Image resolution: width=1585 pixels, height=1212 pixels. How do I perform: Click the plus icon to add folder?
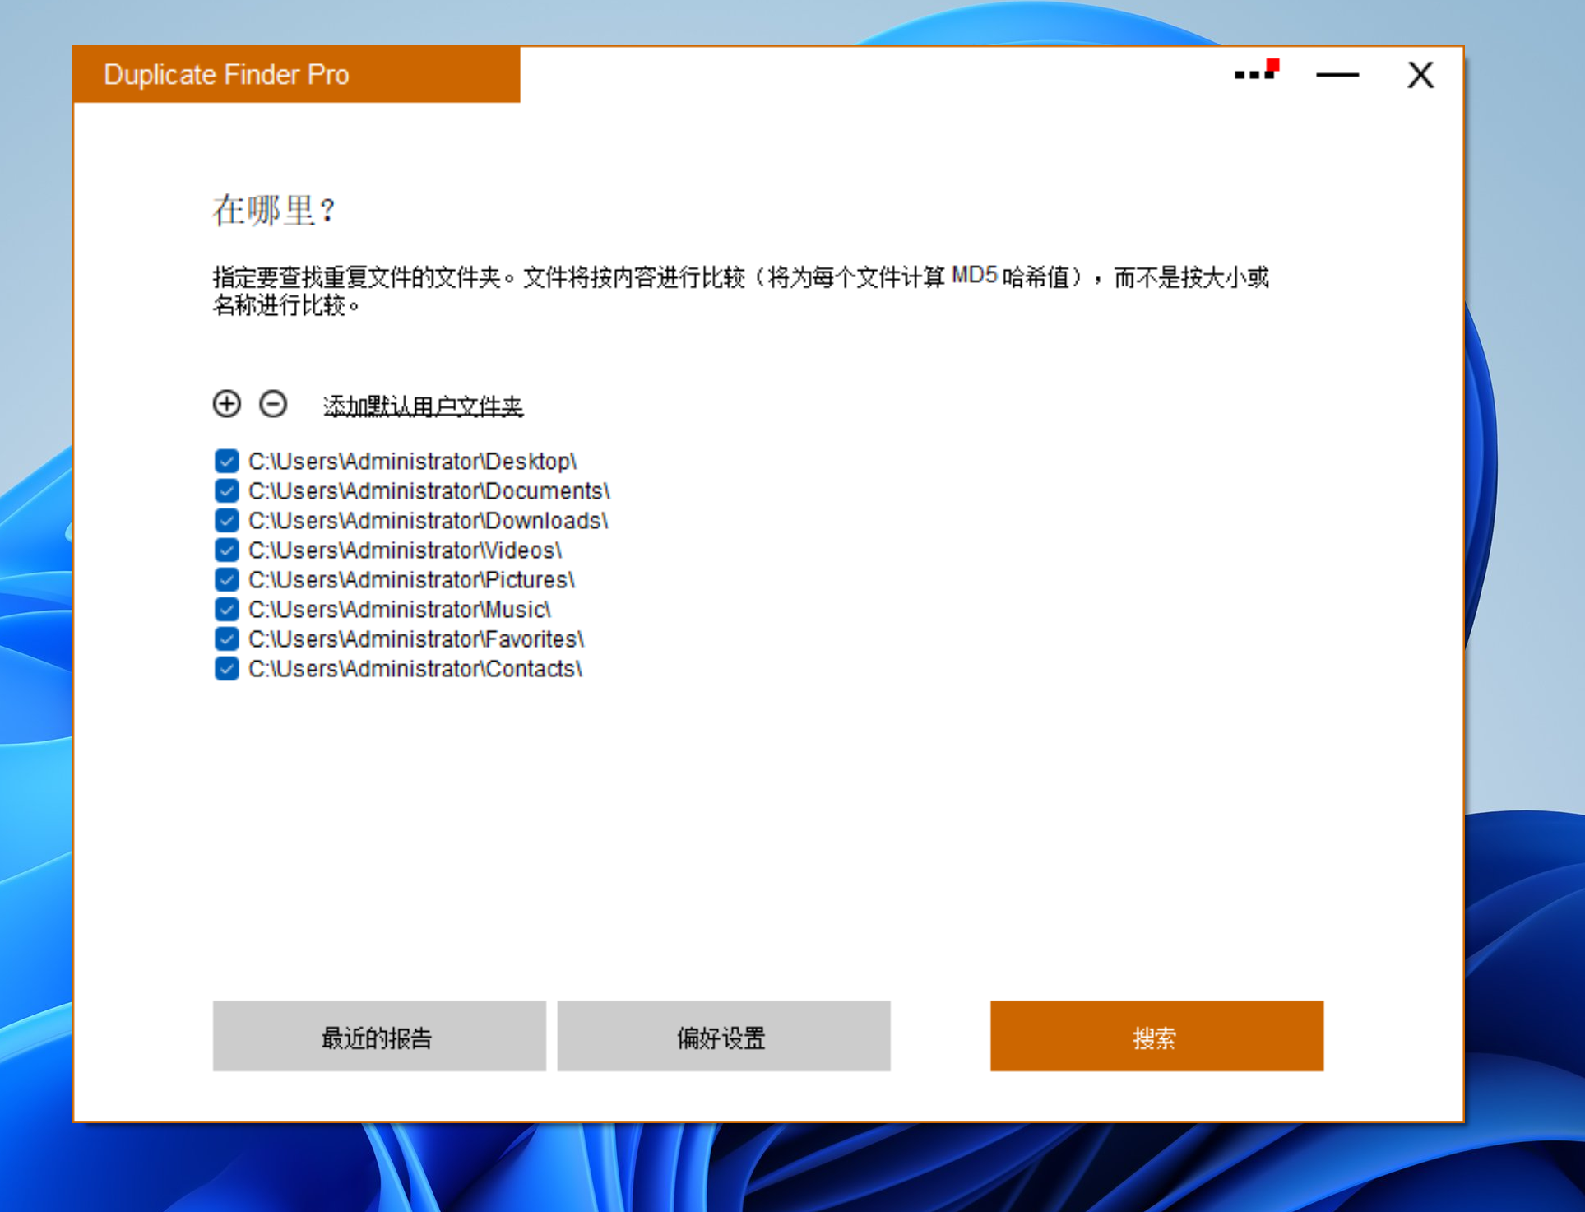(227, 404)
